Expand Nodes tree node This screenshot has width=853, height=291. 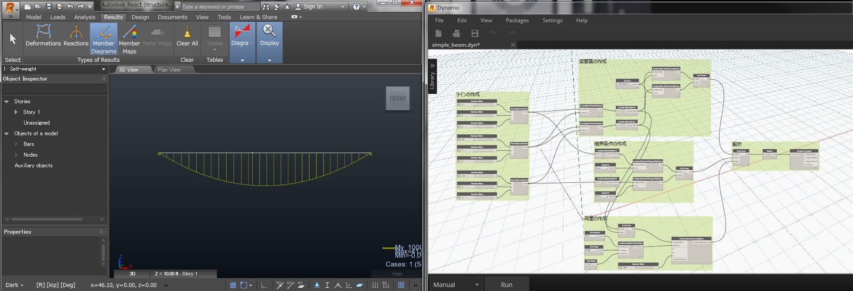[x=16, y=155]
